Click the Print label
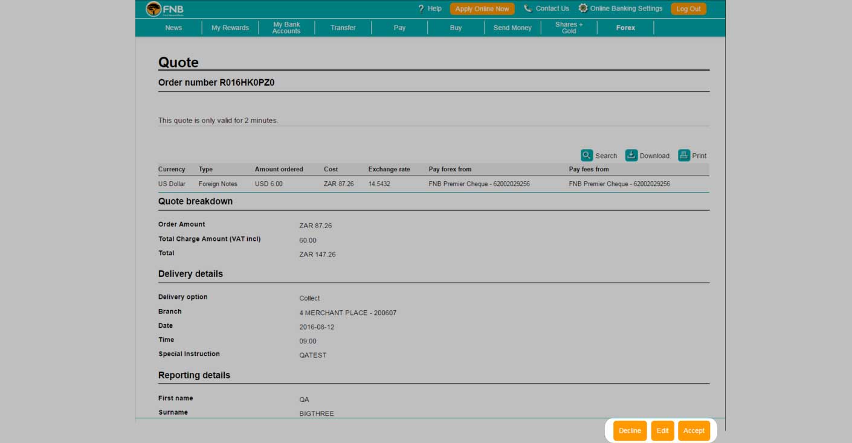This screenshot has height=443, width=852. coord(699,156)
